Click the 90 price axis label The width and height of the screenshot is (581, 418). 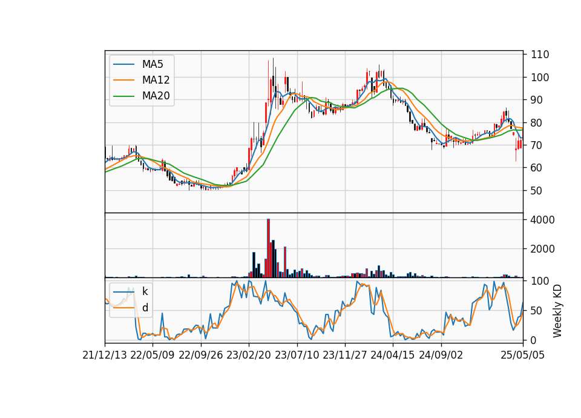point(537,100)
